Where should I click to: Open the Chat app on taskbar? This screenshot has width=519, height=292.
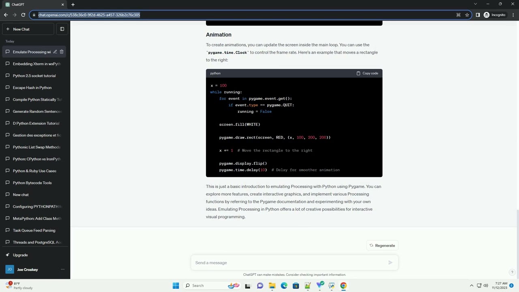[x=260, y=286]
